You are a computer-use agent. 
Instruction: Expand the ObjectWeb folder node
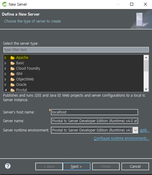click(5, 79)
